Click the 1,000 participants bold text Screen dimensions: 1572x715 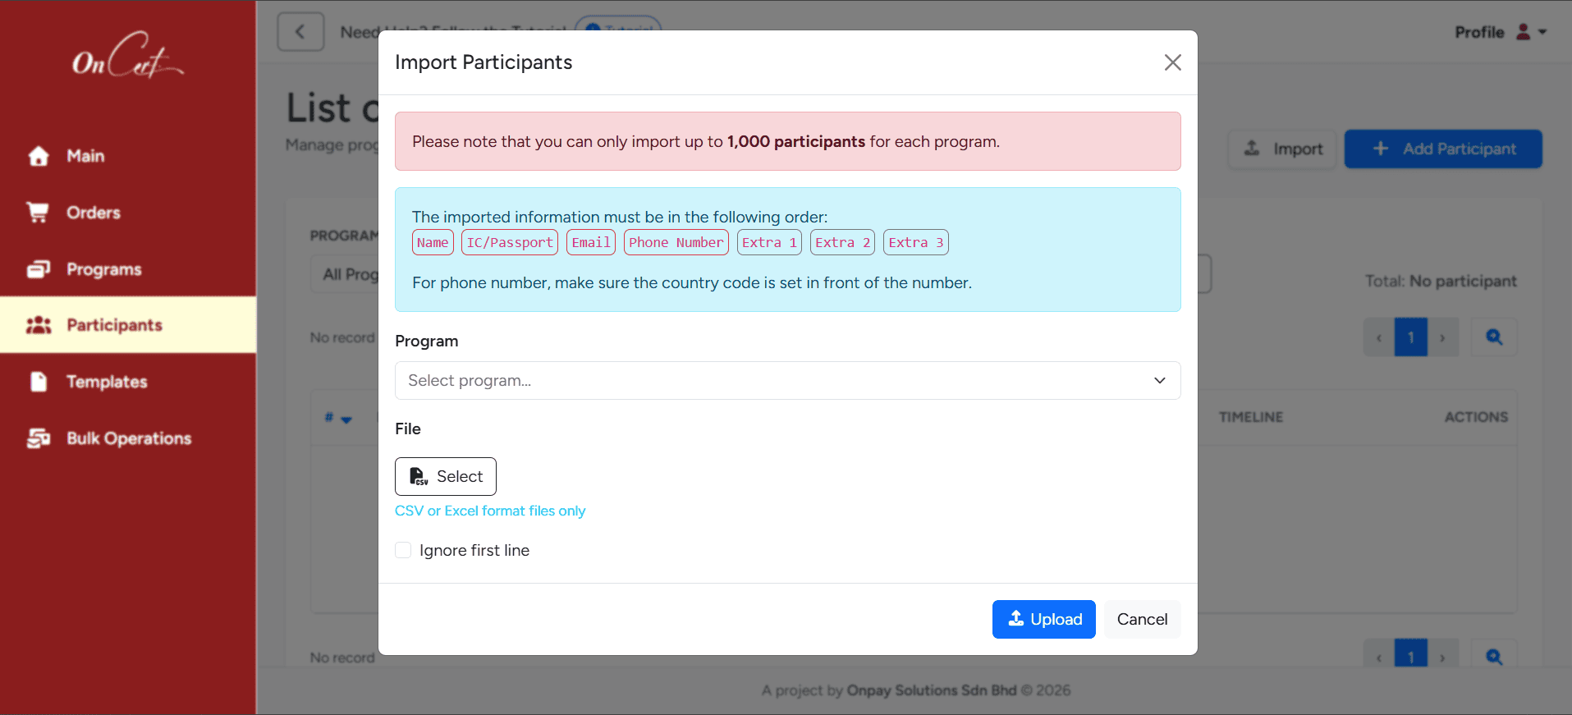click(796, 141)
